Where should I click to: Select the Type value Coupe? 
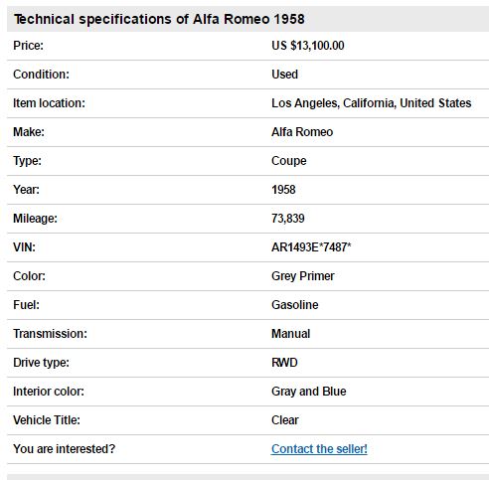pos(289,161)
